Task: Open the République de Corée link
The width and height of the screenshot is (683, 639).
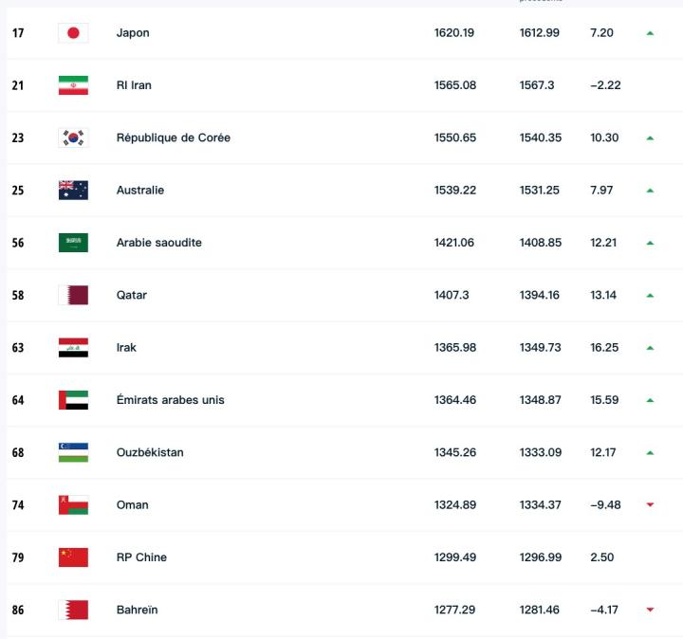Action: click(173, 137)
